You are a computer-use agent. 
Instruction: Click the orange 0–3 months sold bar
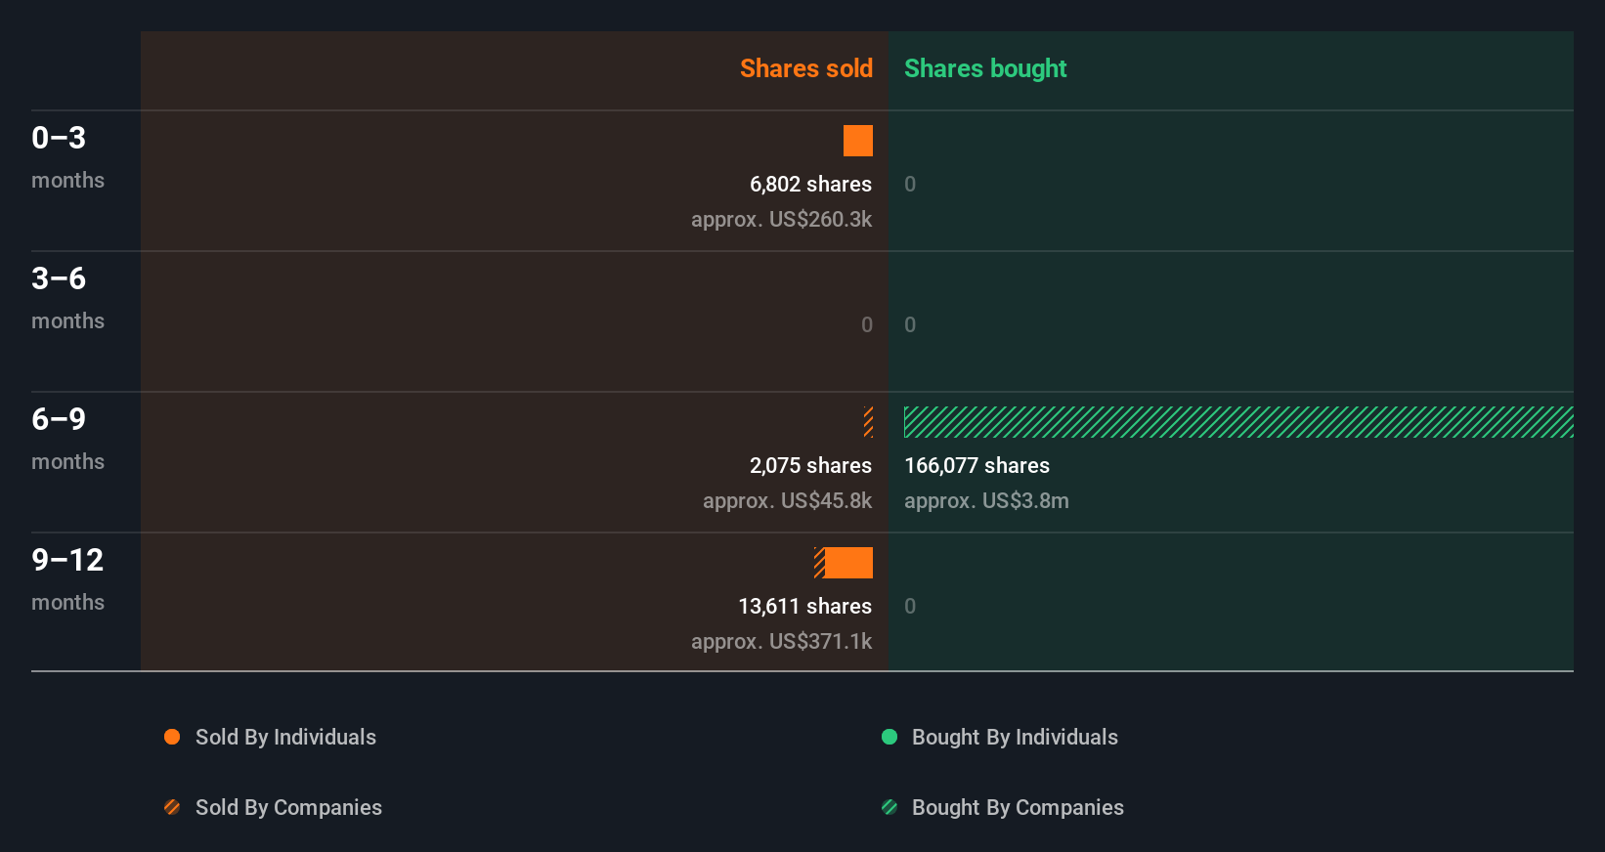click(858, 141)
